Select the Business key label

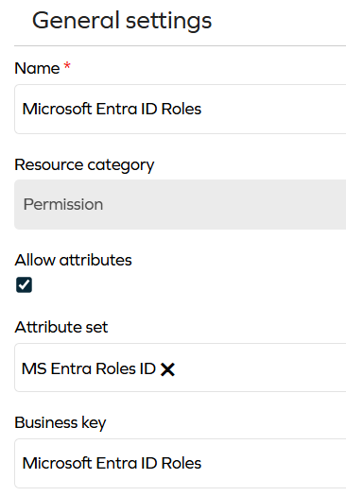(x=61, y=423)
